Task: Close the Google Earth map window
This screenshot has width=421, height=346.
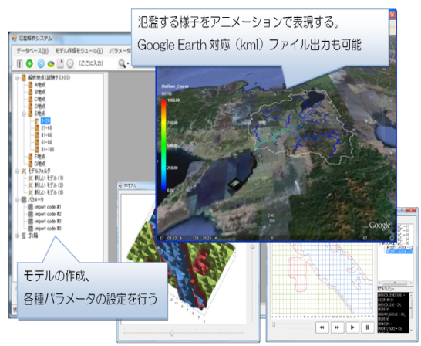Action: [x=392, y=15]
